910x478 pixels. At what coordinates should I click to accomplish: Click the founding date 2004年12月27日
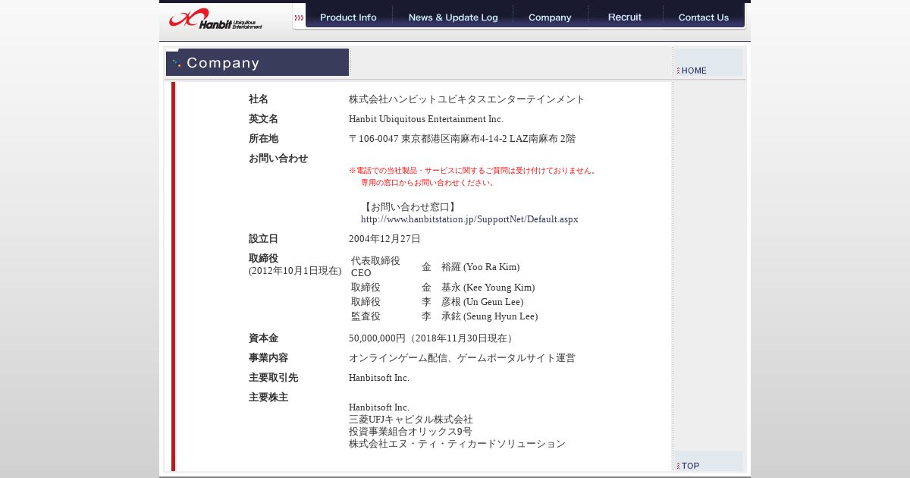pyautogui.click(x=384, y=239)
